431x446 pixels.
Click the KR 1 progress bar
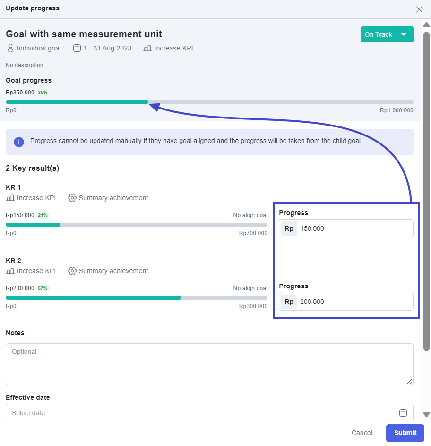(137, 225)
